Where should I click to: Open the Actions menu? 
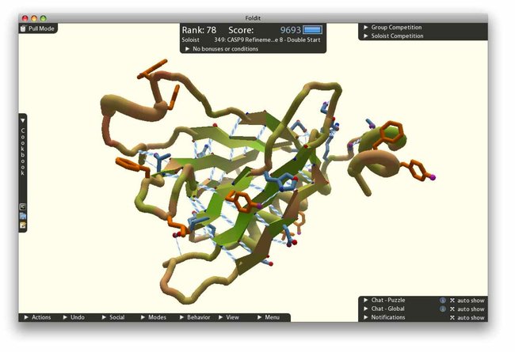click(x=36, y=317)
